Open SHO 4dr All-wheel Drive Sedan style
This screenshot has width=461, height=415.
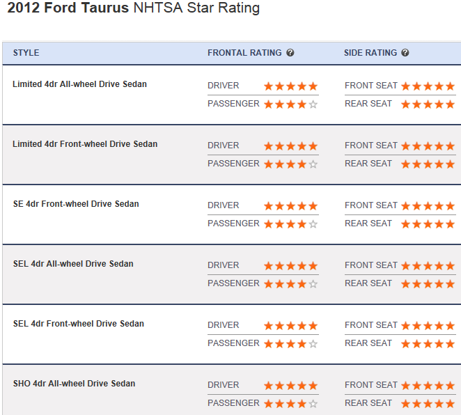click(x=74, y=384)
